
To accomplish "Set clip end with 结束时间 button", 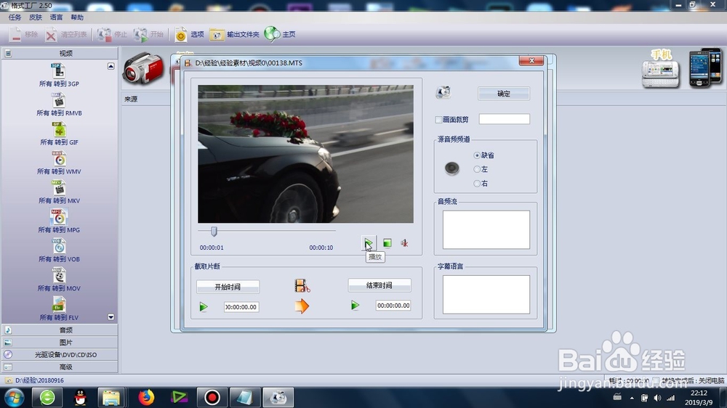I will click(379, 285).
